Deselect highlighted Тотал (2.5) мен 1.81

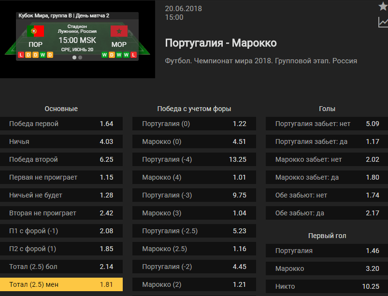coord(61,284)
